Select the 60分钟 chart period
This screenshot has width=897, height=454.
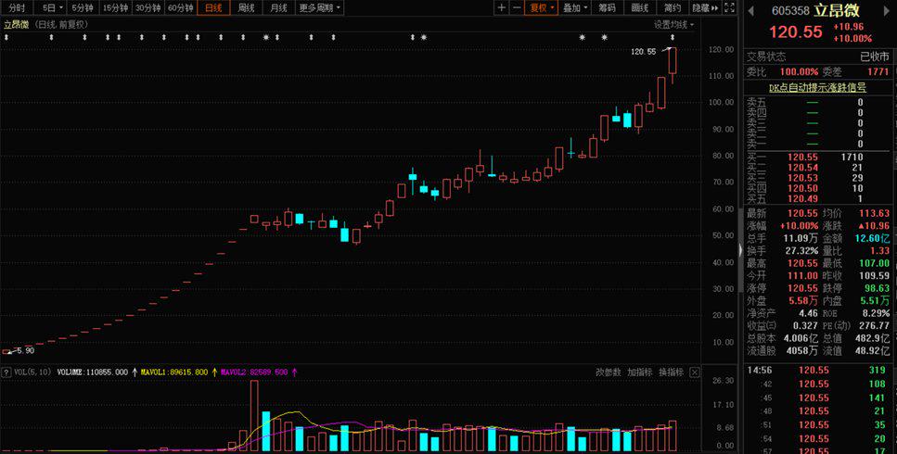tap(181, 7)
